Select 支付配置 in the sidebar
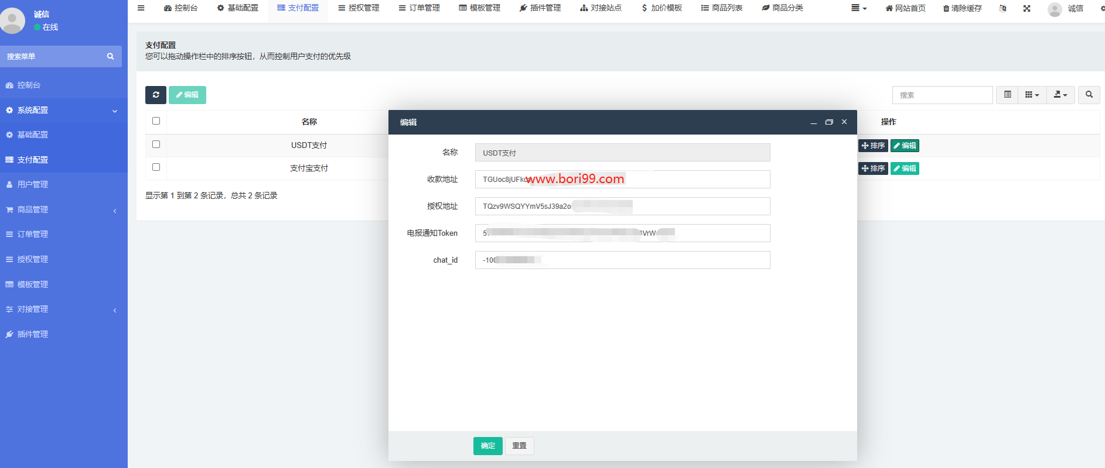The height and width of the screenshot is (468, 1105). pos(64,160)
